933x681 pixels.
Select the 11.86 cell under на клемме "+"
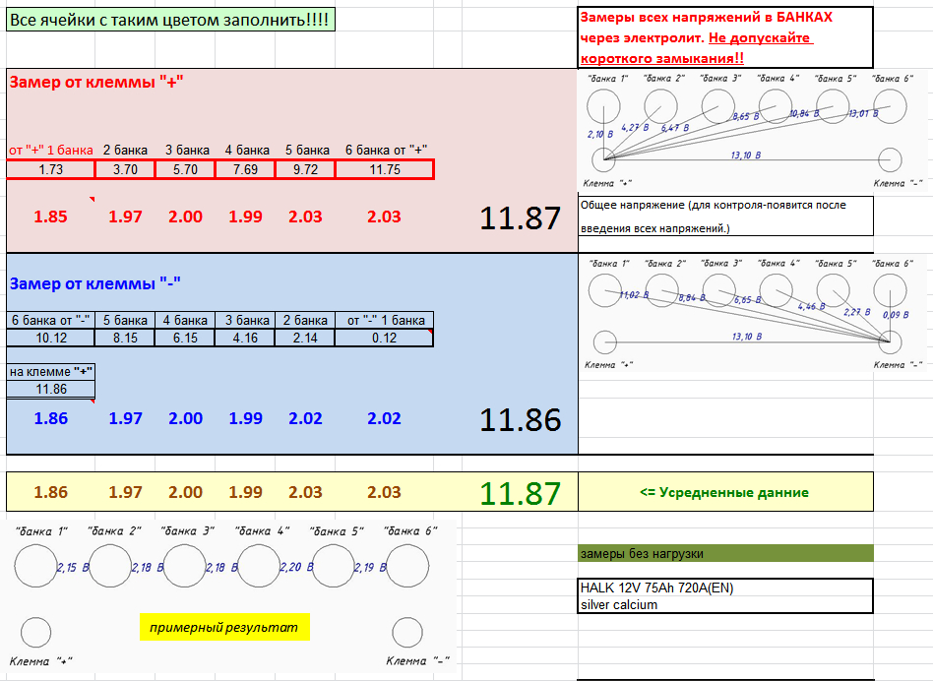(x=51, y=389)
